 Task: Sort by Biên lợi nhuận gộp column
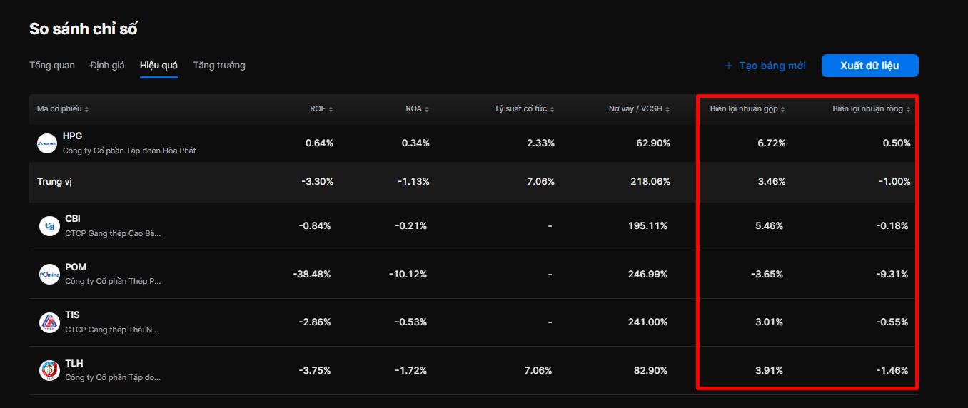coord(747,109)
